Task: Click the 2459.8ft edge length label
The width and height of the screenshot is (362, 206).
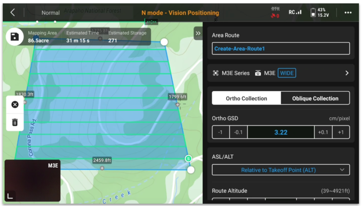Action: click(x=102, y=160)
